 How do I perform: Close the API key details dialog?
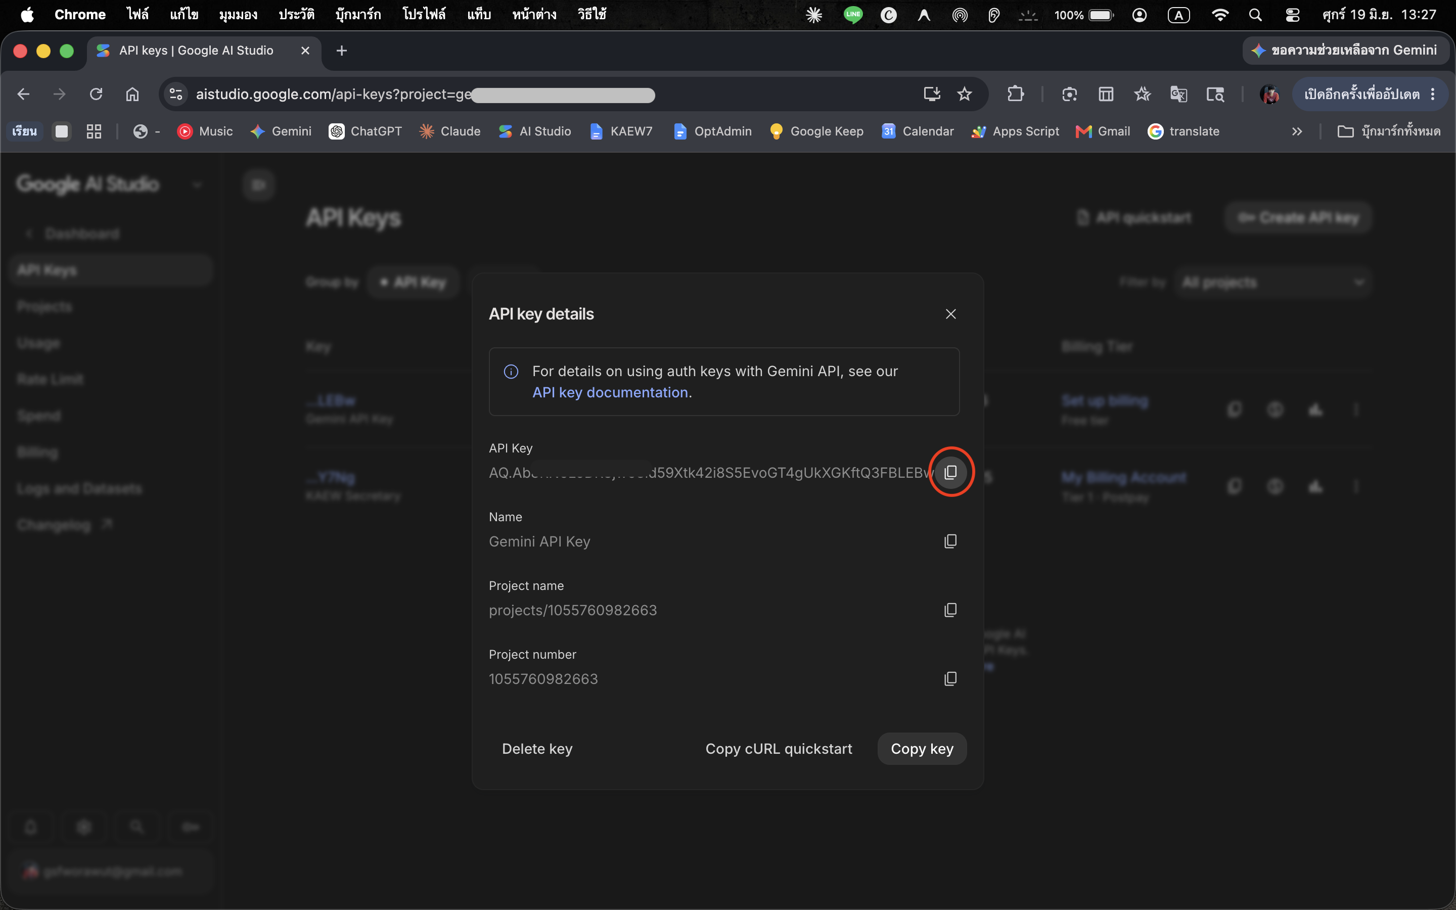click(x=950, y=314)
